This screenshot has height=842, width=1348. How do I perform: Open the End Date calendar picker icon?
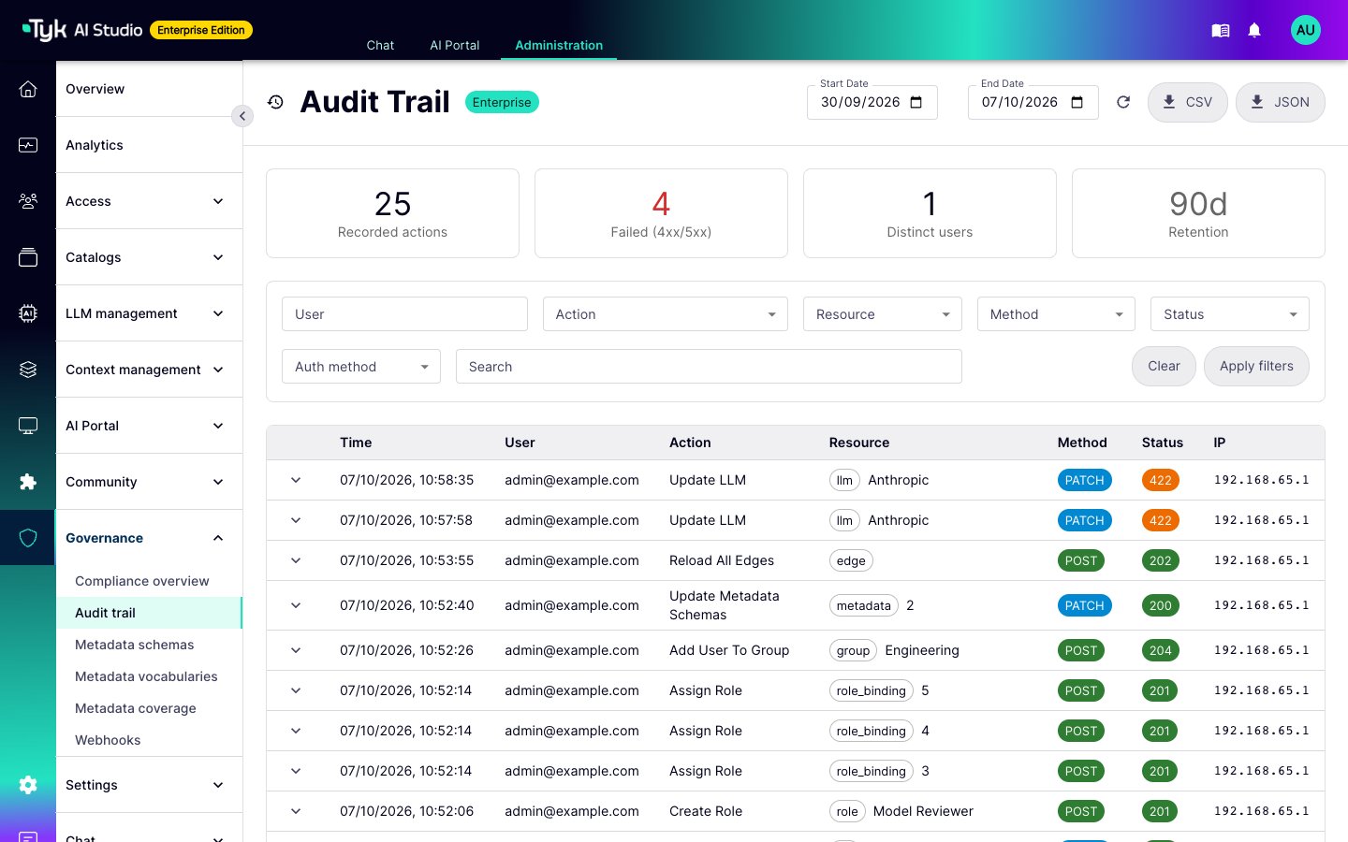[x=1077, y=102]
